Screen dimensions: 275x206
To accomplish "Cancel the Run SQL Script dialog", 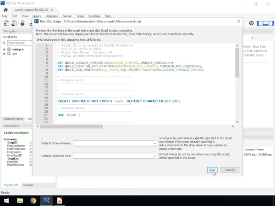I will pos(230,170).
